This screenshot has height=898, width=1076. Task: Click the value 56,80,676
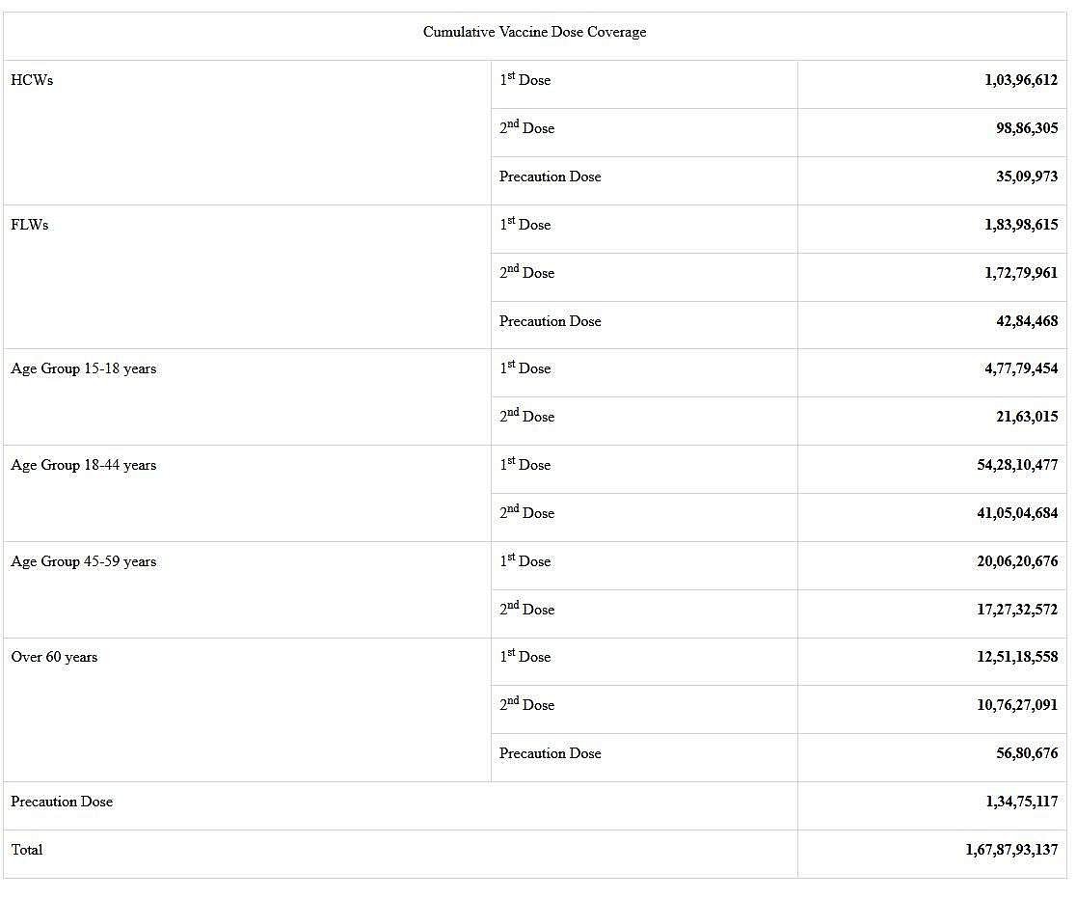tap(1026, 753)
